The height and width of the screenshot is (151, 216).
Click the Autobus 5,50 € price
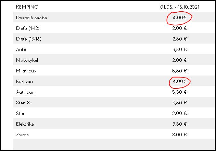(x=179, y=92)
